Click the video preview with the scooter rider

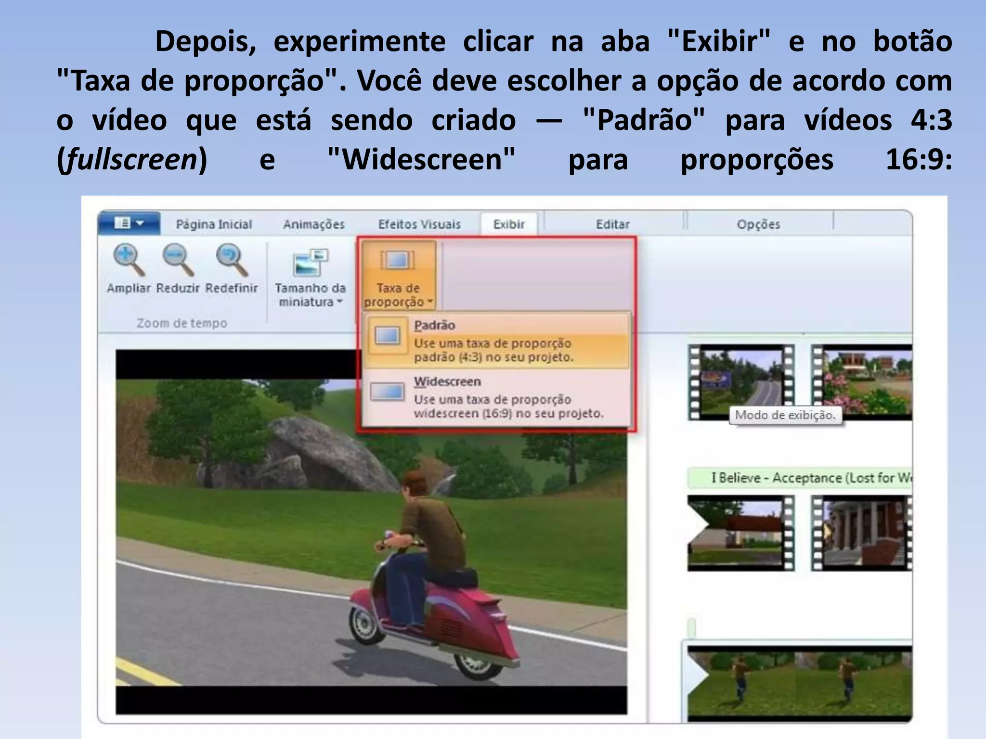click(x=371, y=532)
